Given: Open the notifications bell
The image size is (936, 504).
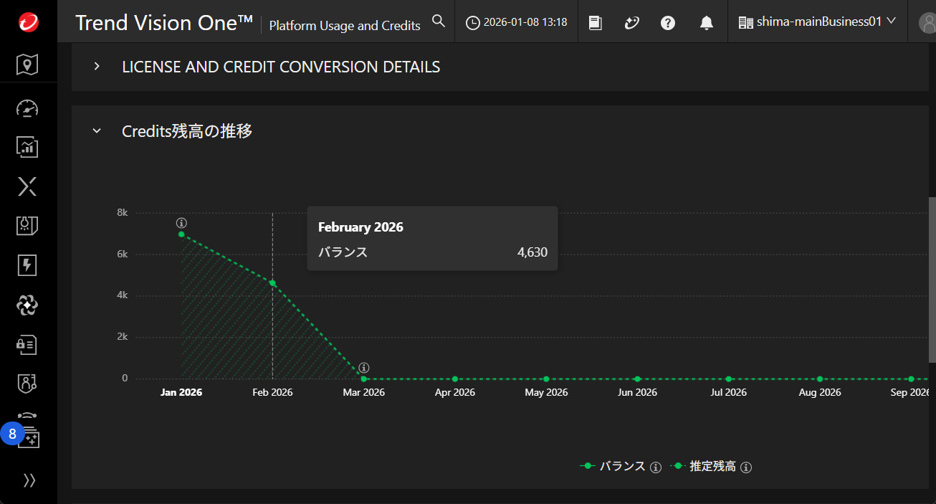Looking at the screenshot, I should point(707,23).
